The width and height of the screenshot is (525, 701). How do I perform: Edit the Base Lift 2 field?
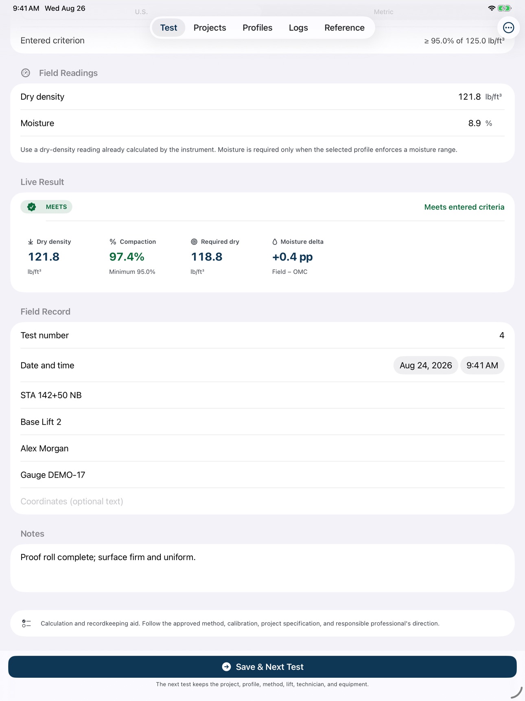coord(262,422)
